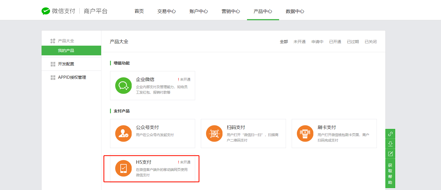
Task: Open the 首页 navigation tab
Action: (x=139, y=11)
